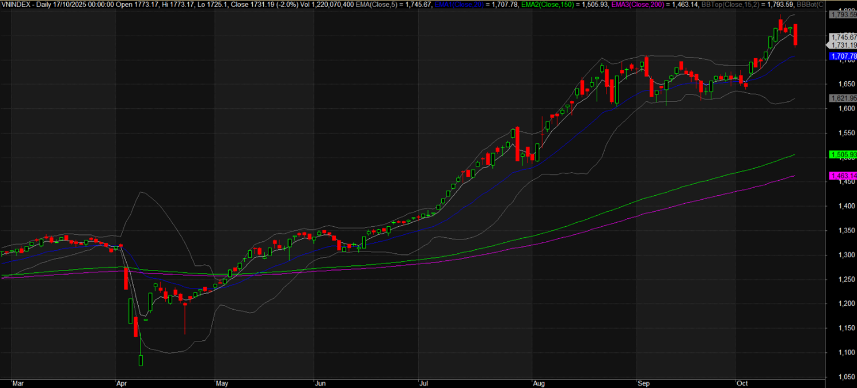Click the Oct label on time axis

coord(742,382)
